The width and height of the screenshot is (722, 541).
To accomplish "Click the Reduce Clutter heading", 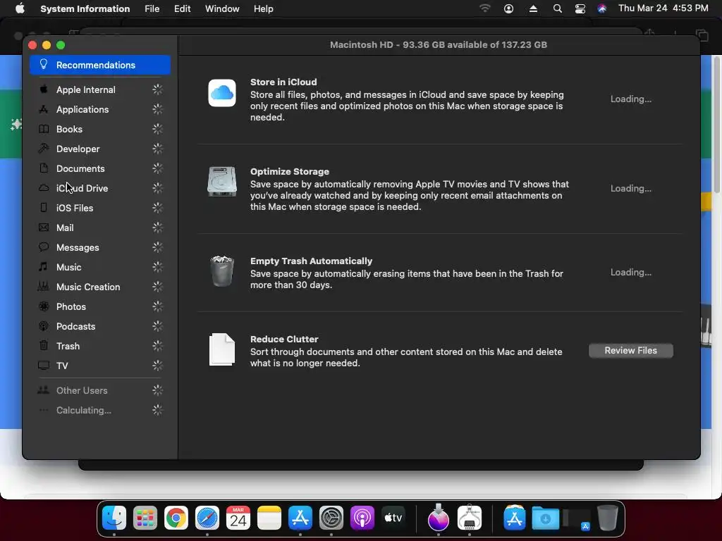I will coord(284,339).
